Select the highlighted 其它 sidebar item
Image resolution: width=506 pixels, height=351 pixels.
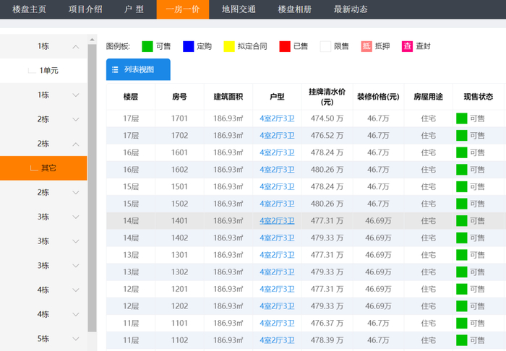pyautogui.click(x=48, y=168)
